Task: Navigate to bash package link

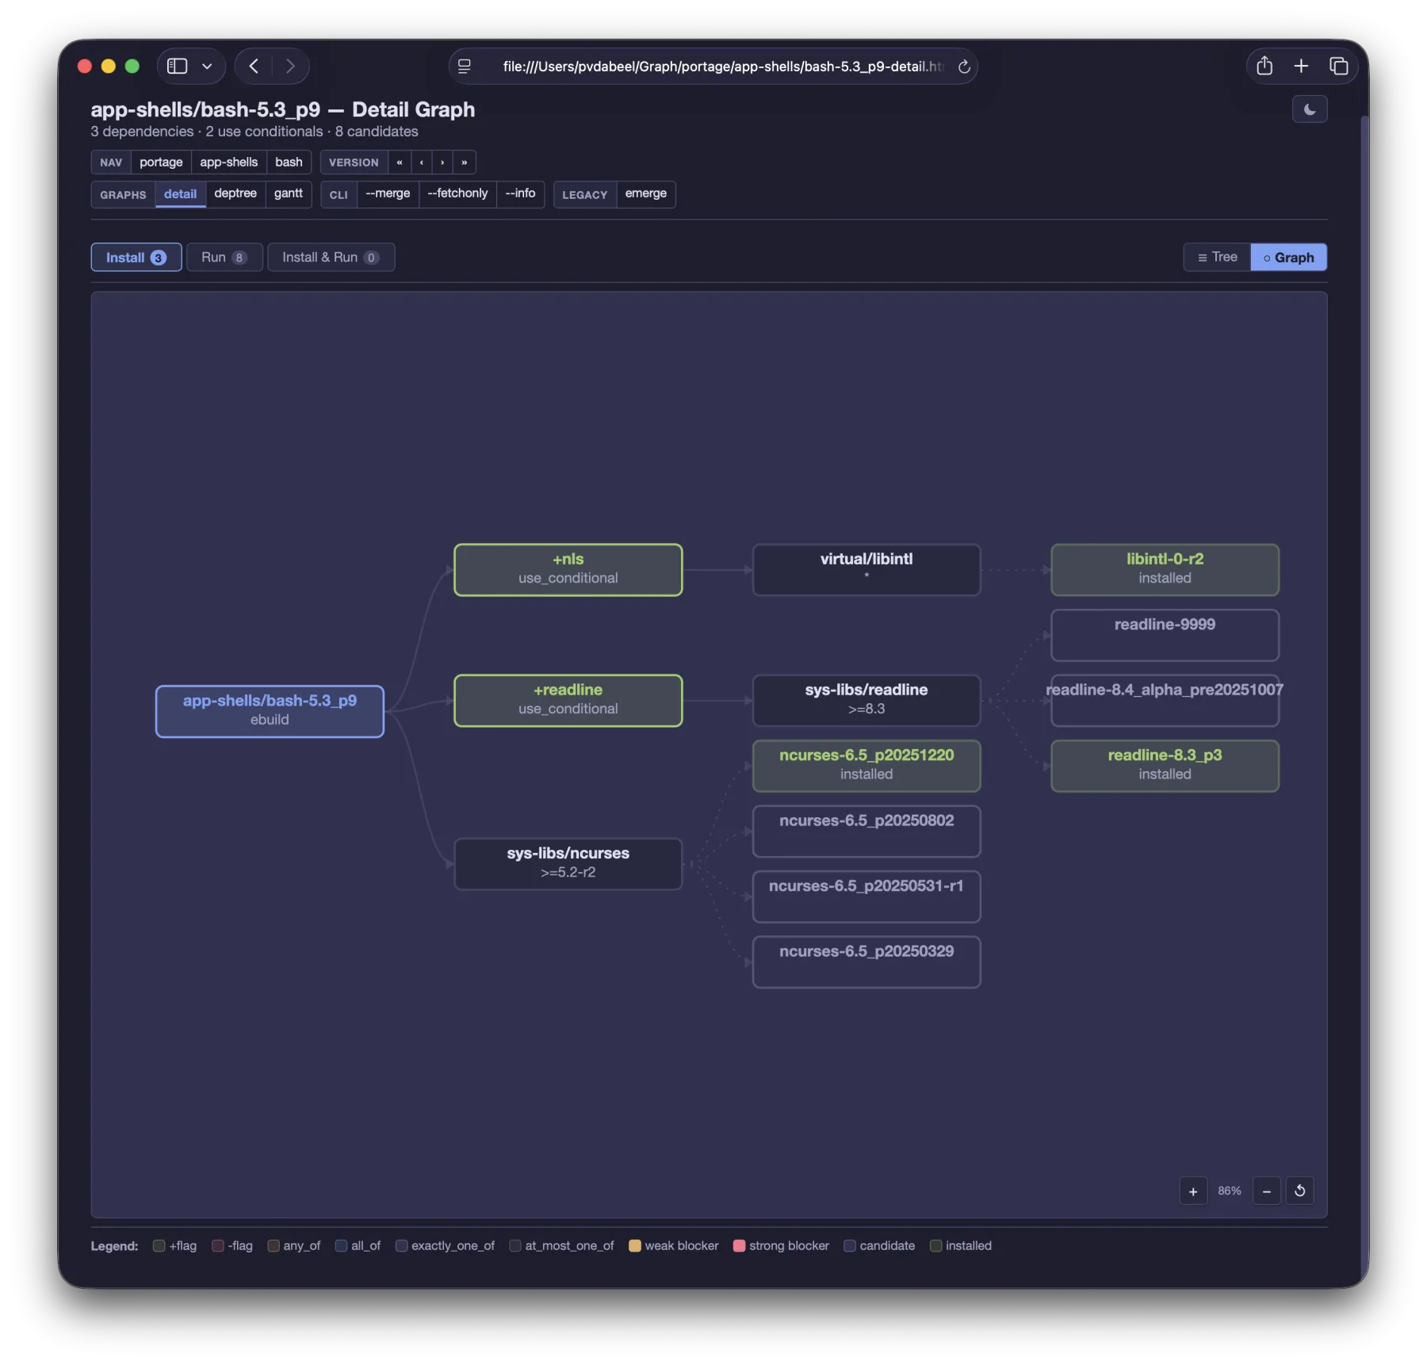Action: click(289, 162)
